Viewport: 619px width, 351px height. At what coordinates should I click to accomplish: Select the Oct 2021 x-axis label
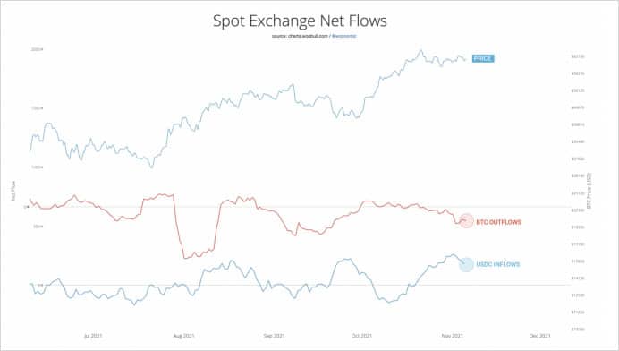point(361,336)
